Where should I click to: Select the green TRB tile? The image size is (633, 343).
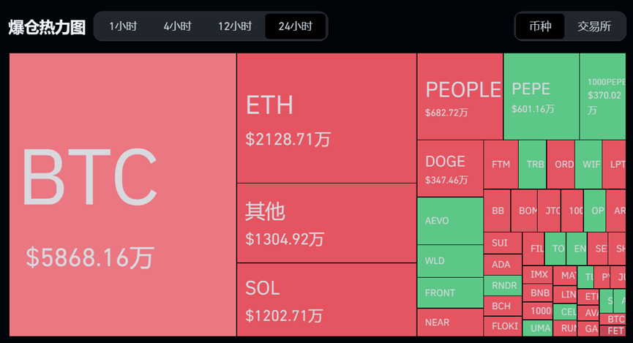coord(532,165)
